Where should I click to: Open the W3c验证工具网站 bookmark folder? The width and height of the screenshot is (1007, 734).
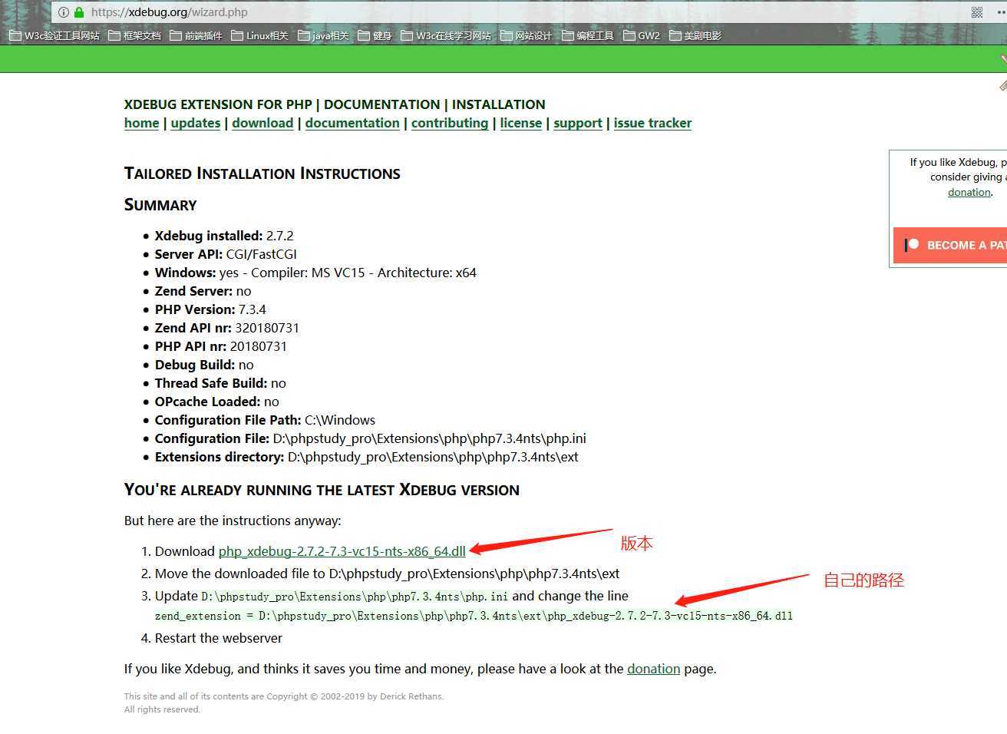point(54,35)
